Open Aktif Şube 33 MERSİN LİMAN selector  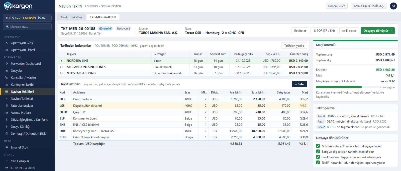click(x=27, y=18)
